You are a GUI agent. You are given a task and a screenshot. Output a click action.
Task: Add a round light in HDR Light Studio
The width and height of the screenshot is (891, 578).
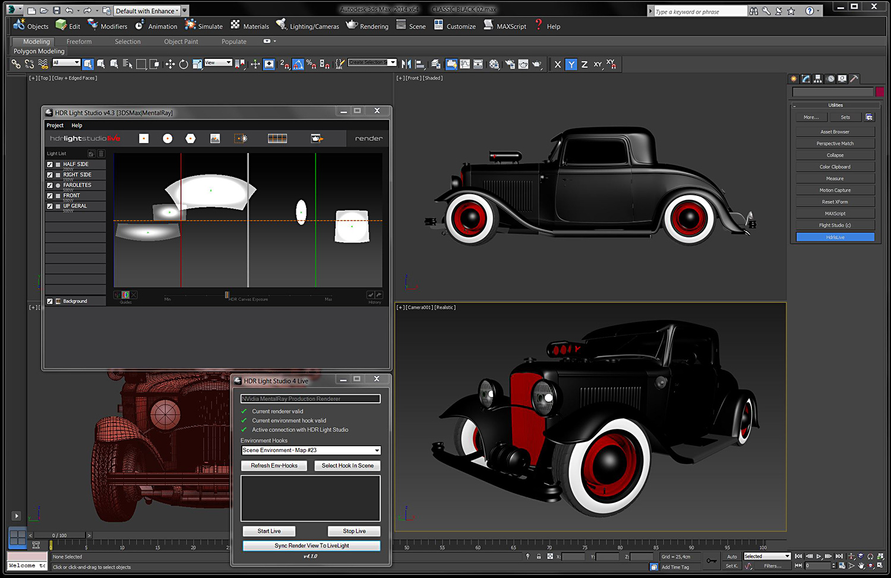tap(168, 138)
